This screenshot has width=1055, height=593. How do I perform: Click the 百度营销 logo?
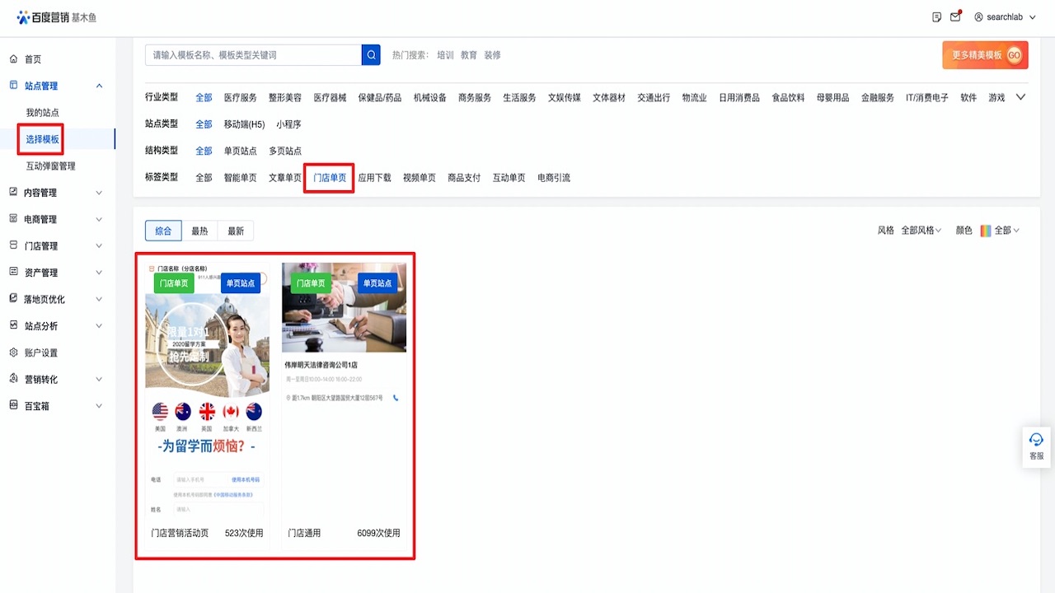(x=56, y=17)
